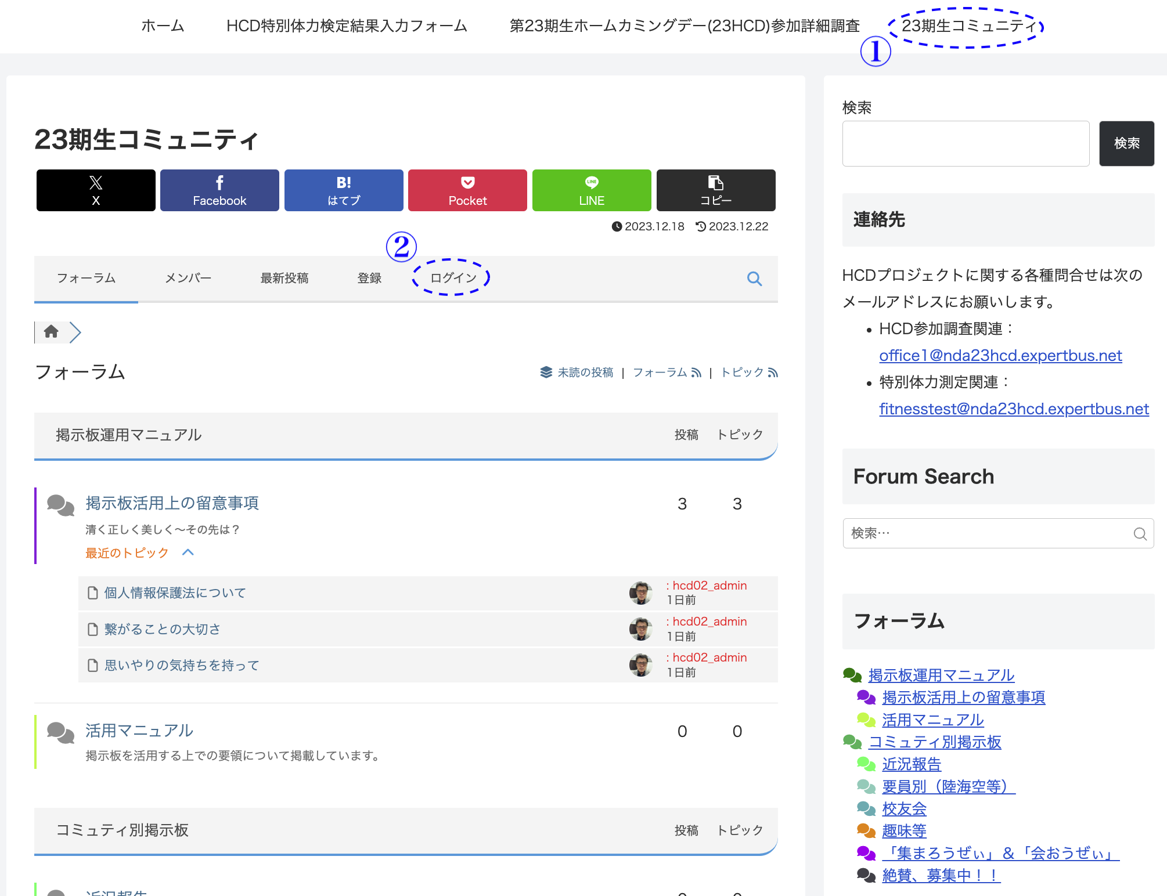Collapse the 最近のトピック list
This screenshot has width=1167, height=896.
pyautogui.click(x=188, y=552)
